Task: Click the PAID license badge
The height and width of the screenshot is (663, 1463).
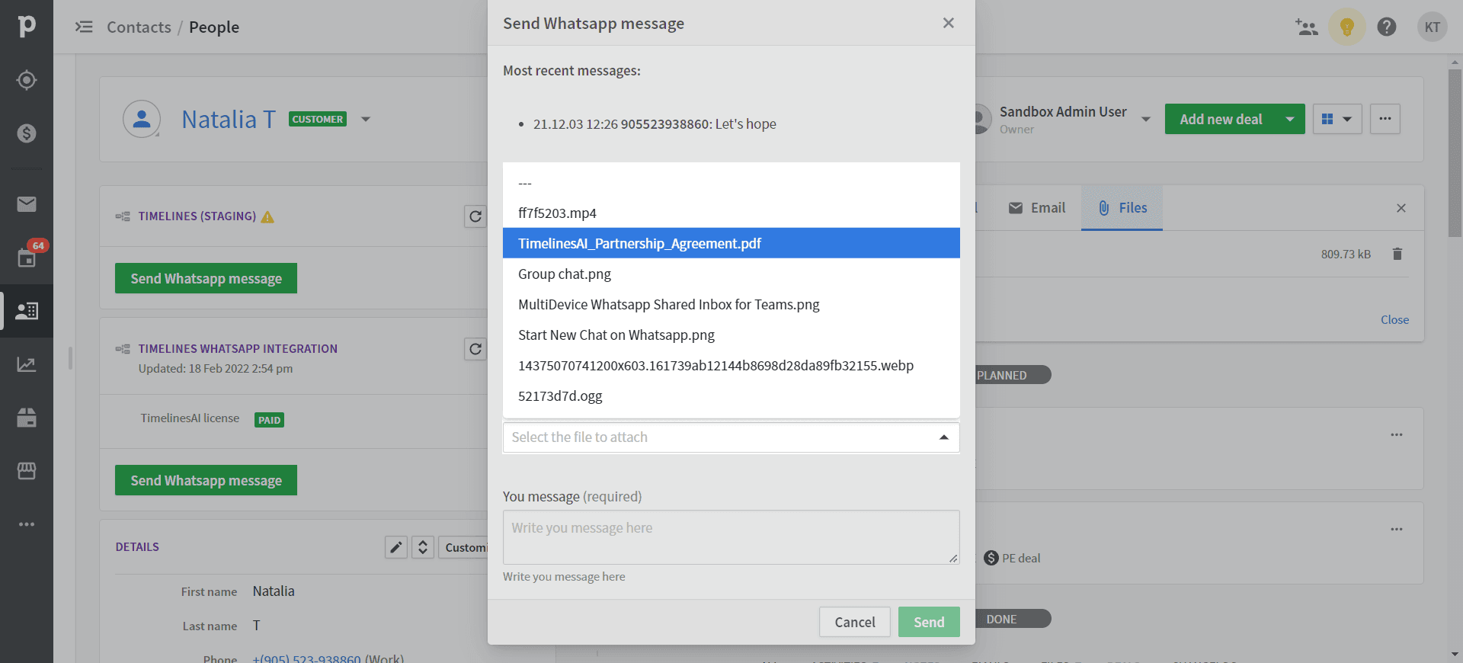Action: [x=269, y=420]
